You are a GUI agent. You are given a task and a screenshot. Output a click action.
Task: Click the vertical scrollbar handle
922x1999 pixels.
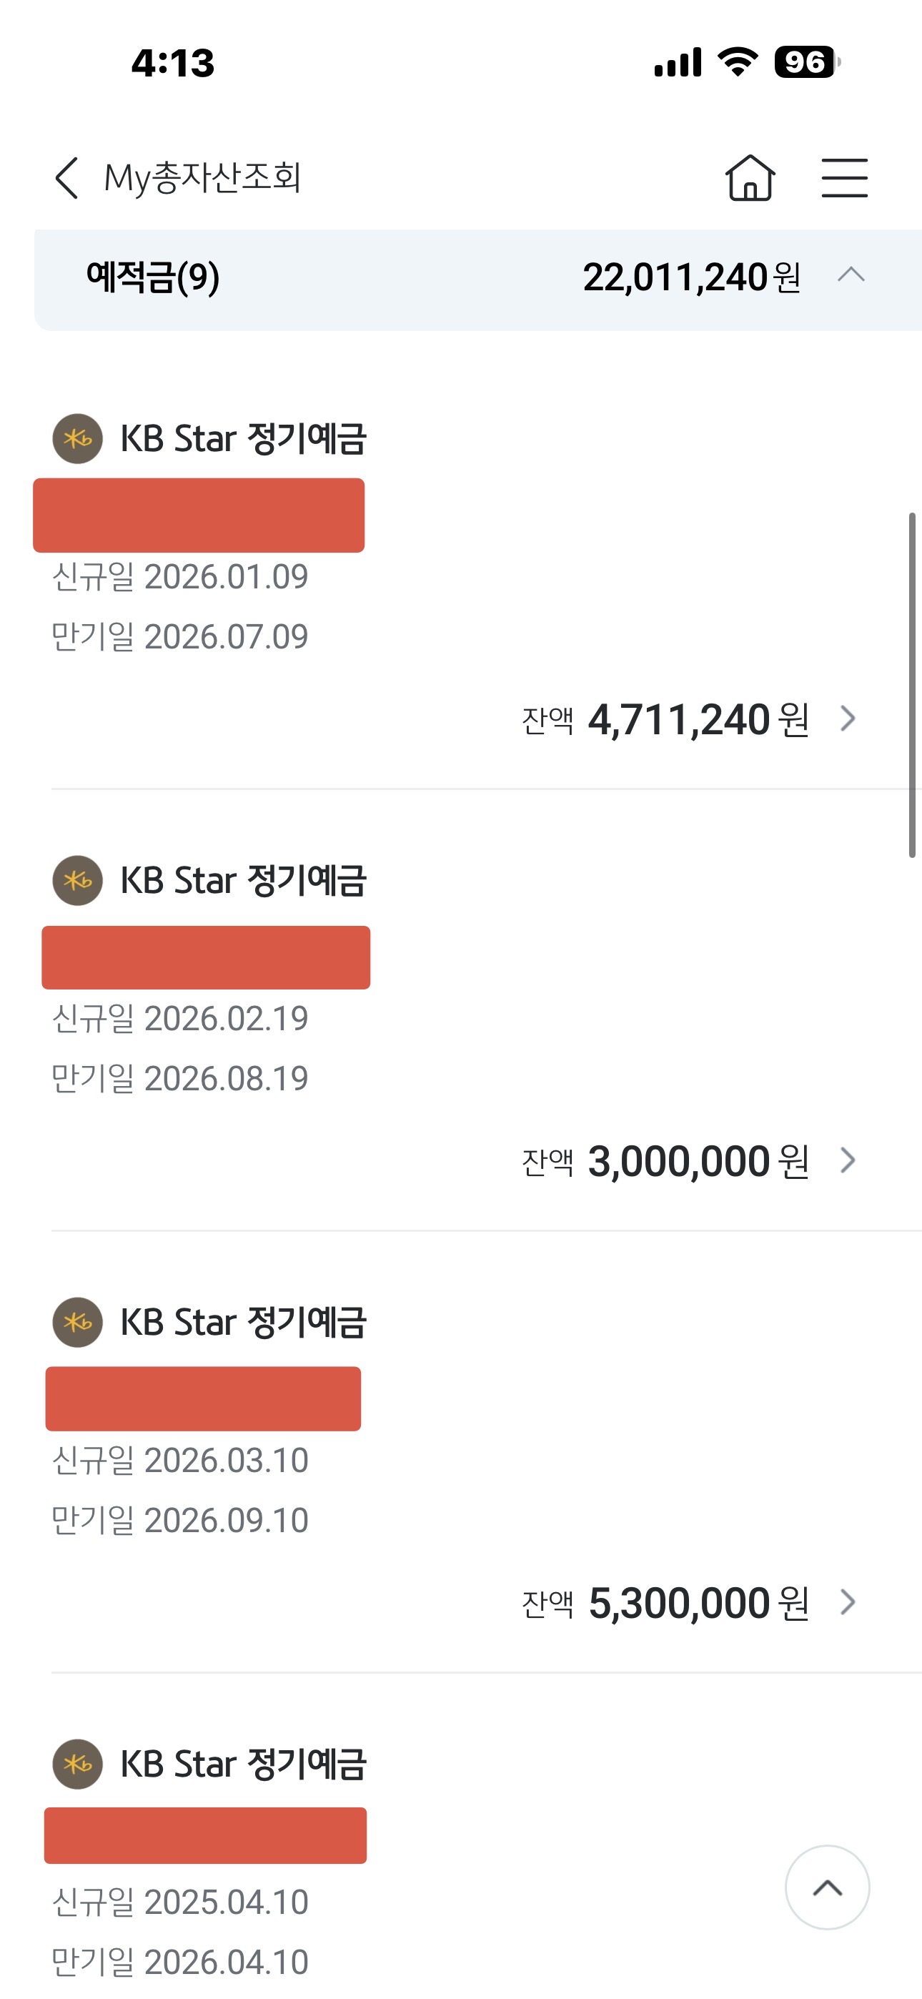912,684
